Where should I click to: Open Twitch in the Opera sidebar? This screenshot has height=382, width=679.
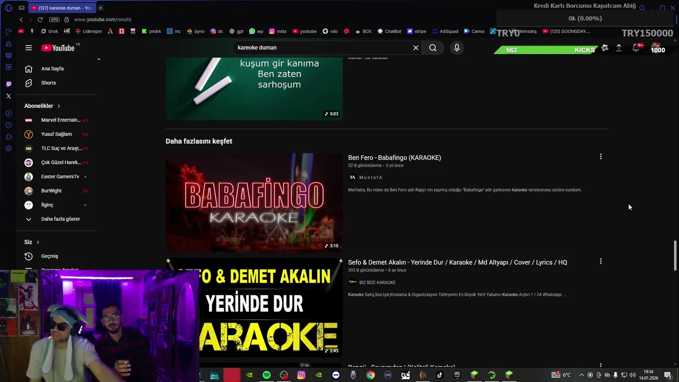tap(8, 84)
